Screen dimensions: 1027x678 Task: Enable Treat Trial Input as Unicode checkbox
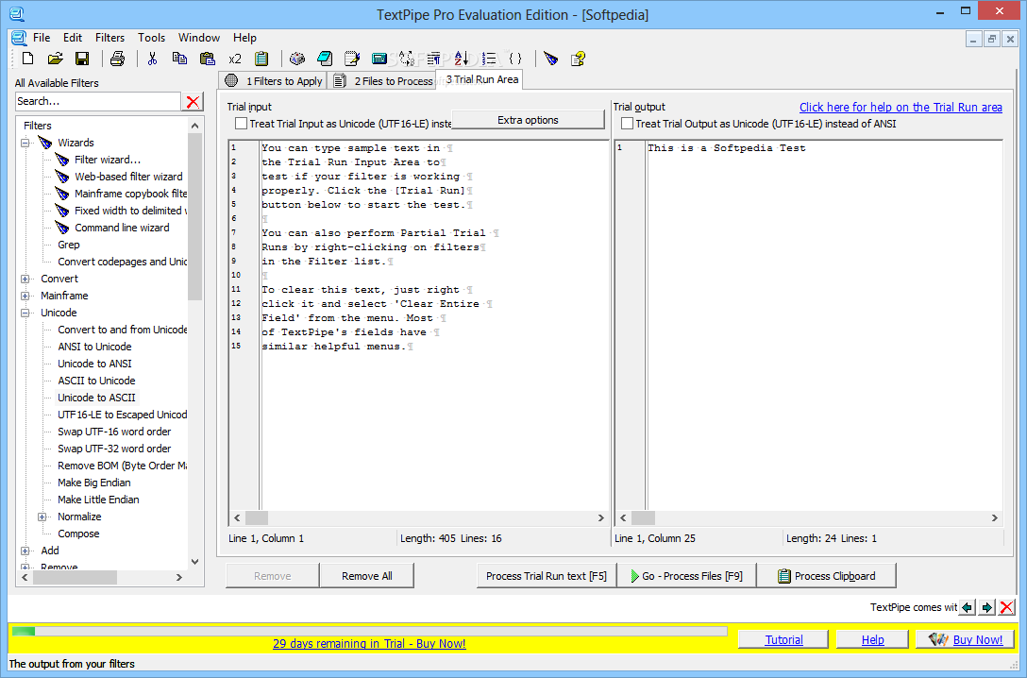pos(241,123)
